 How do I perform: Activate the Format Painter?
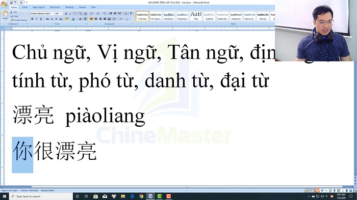(19, 20)
